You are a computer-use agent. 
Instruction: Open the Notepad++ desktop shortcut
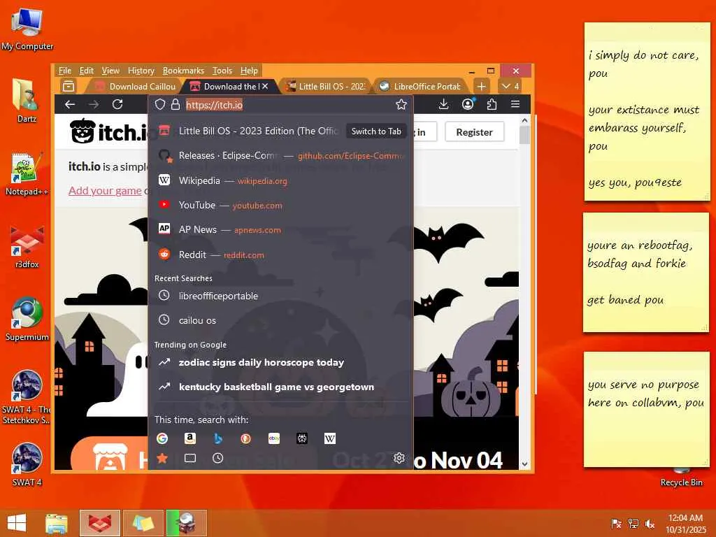click(x=27, y=174)
